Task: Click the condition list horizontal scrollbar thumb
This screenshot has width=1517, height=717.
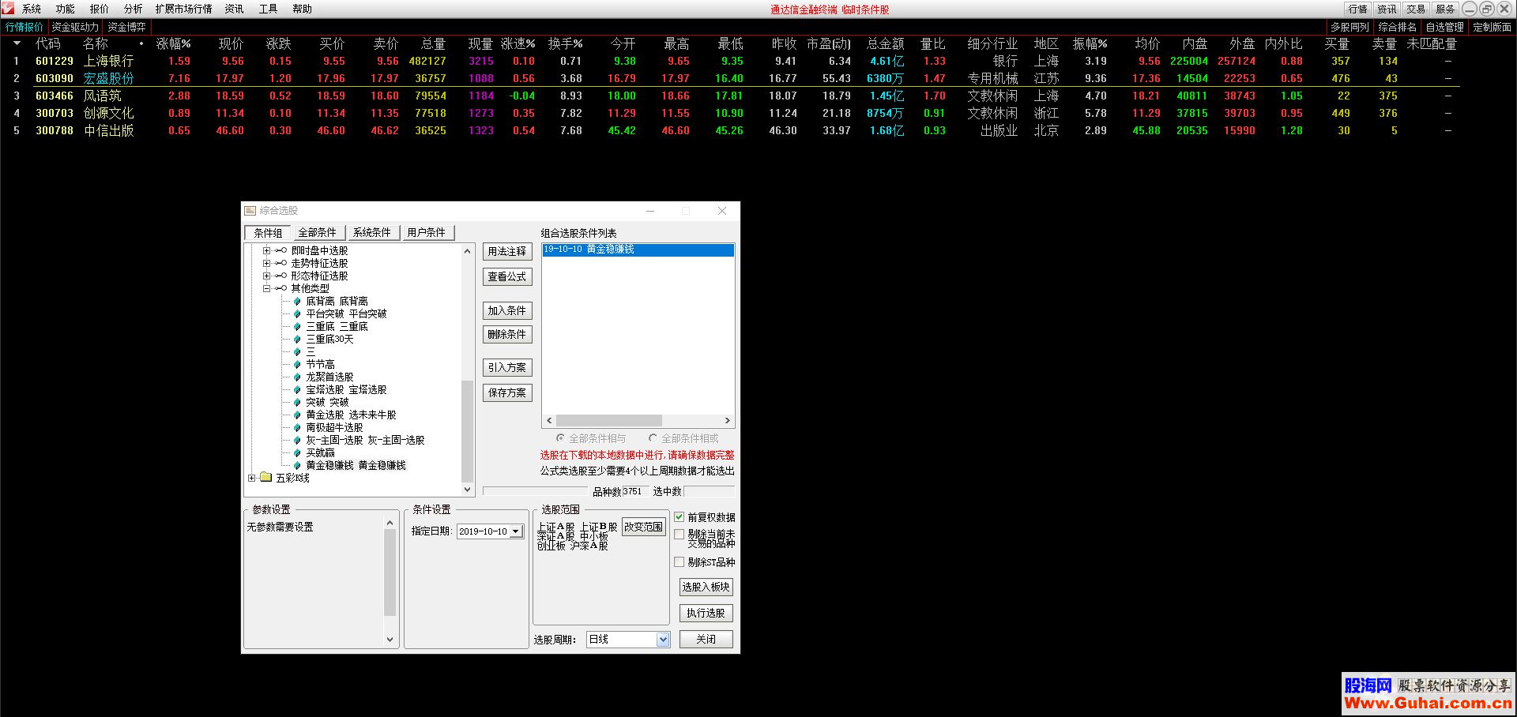Action: click(x=608, y=421)
